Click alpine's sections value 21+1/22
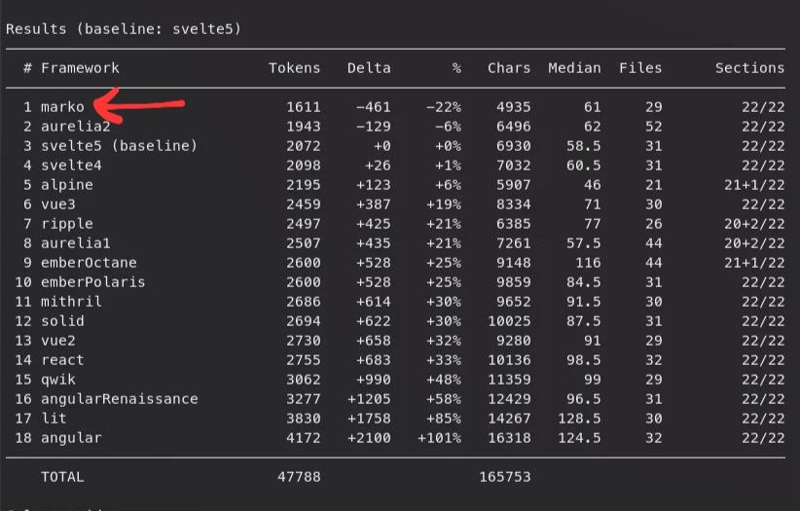This screenshot has height=511, width=800. point(754,185)
